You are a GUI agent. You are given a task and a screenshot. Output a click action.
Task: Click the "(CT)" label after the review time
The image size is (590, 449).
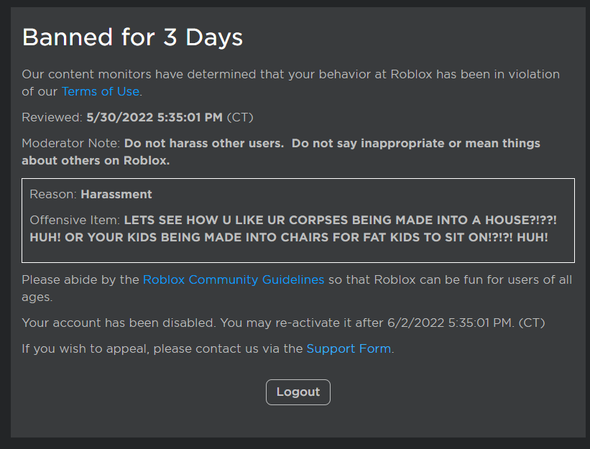click(x=240, y=117)
